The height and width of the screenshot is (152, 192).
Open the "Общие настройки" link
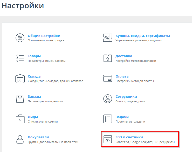point(44,36)
